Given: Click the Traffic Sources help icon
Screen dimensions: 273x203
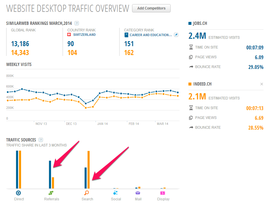Looking at the screenshot, I should tap(41, 140).
